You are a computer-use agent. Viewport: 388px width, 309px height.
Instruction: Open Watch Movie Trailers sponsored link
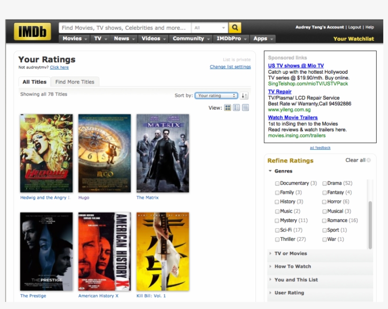click(293, 118)
